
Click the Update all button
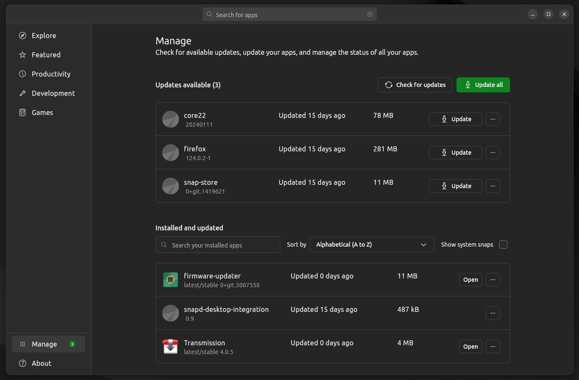483,85
